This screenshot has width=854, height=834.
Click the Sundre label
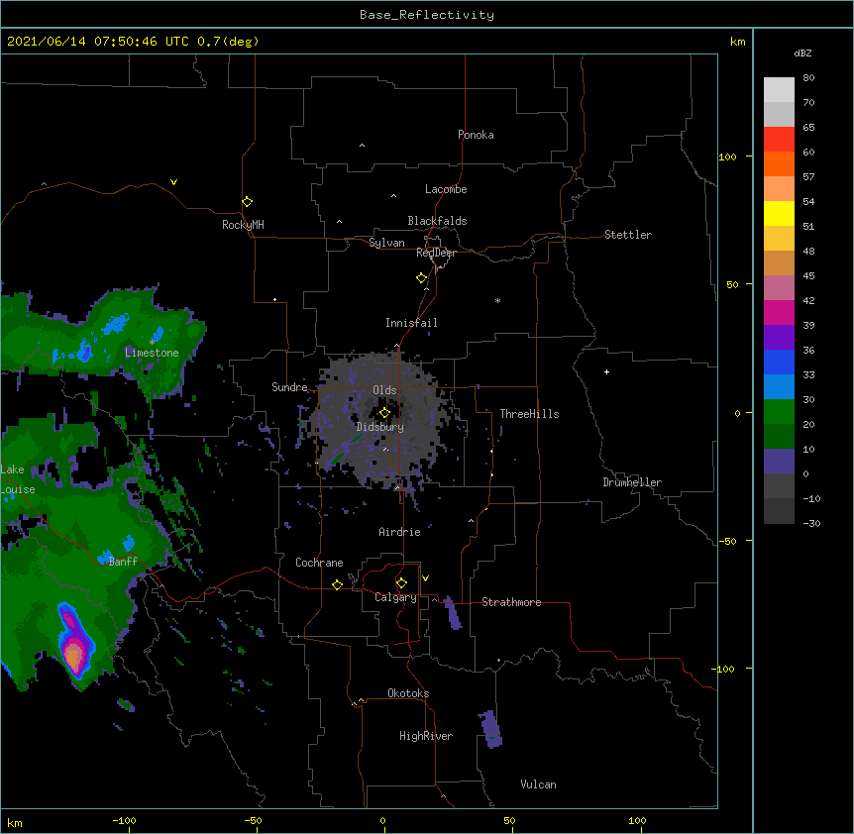tap(289, 387)
